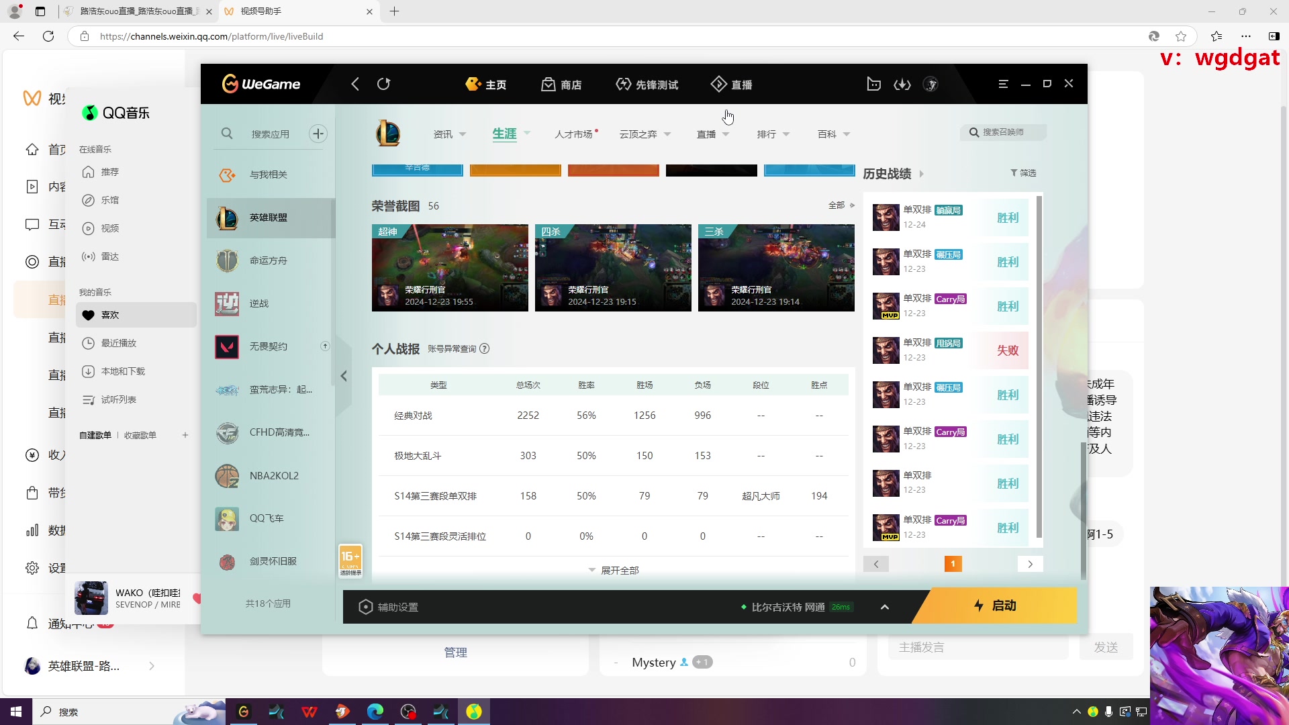Expand the 排行 dropdown

[786, 134]
